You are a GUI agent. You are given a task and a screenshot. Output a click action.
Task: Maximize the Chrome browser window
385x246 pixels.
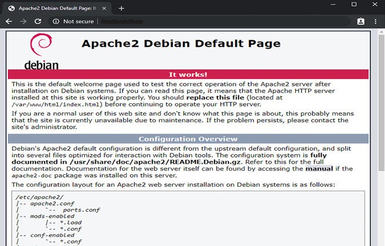(x=354, y=5)
